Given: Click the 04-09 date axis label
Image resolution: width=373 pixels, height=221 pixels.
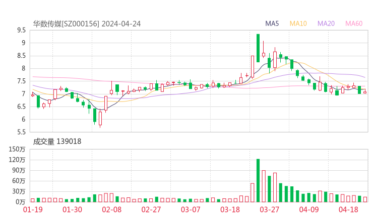Looking at the screenshot, I should (309, 209).
